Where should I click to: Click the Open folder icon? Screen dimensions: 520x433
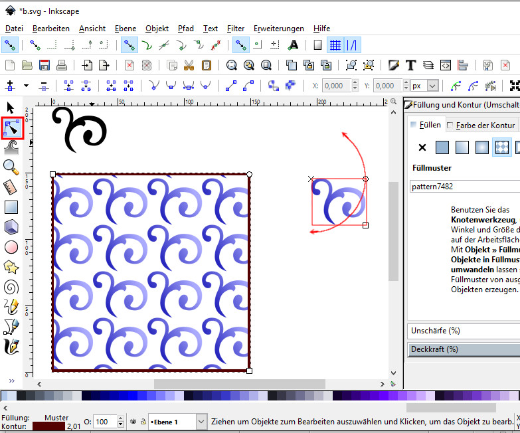click(x=27, y=65)
